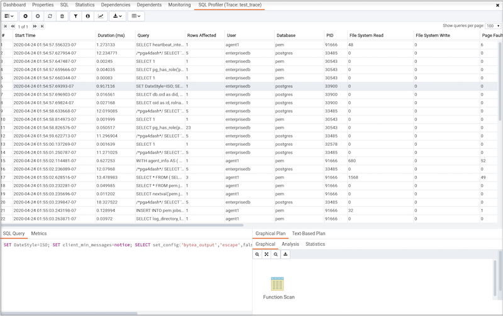The image size is (503, 316).
Task: Open the Analysis sub-tab
Action: click(x=290, y=244)
